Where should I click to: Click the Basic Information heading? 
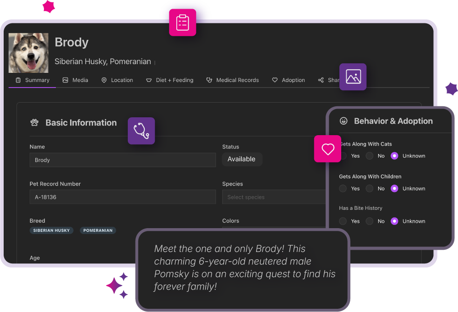[x=81, y=122]
